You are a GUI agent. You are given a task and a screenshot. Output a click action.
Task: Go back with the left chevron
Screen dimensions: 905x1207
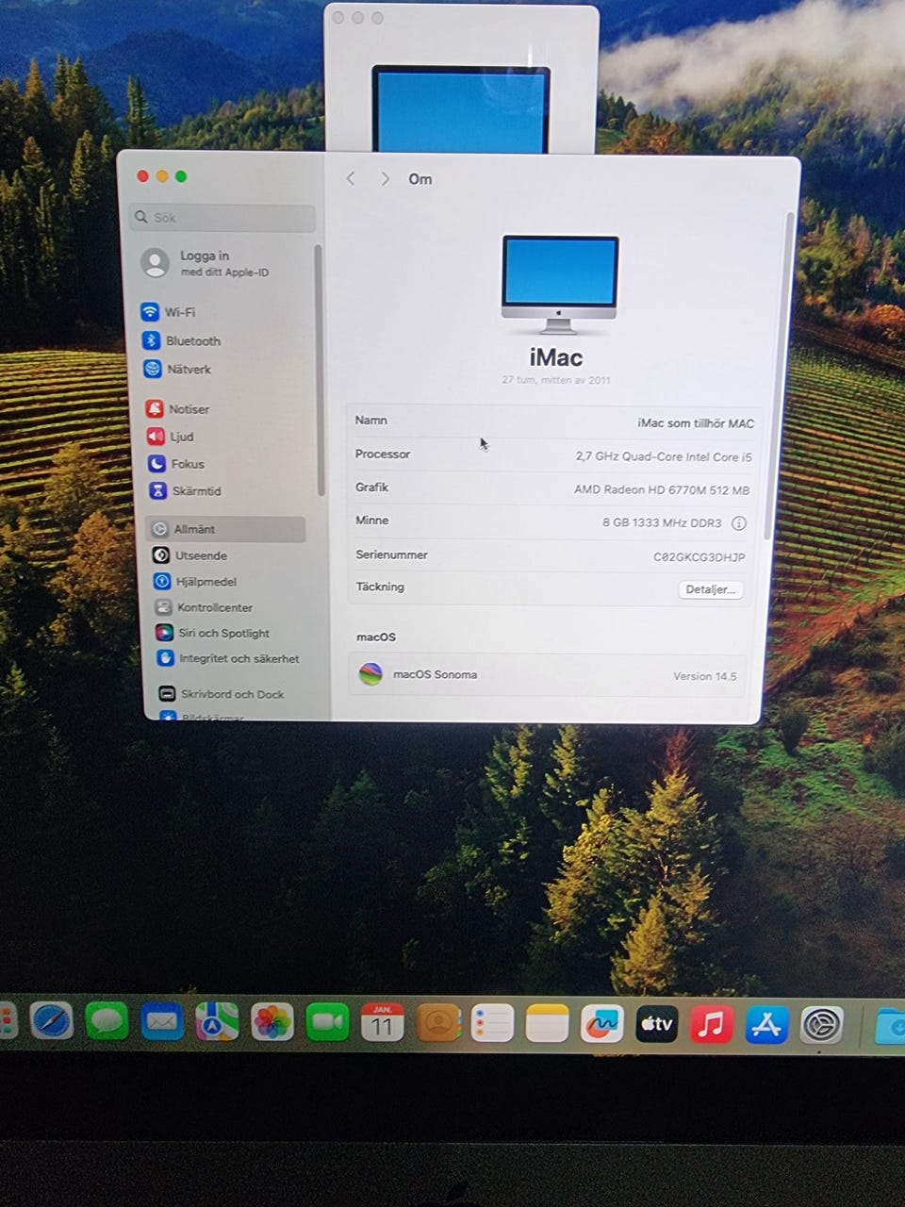(x=351, y=178)
